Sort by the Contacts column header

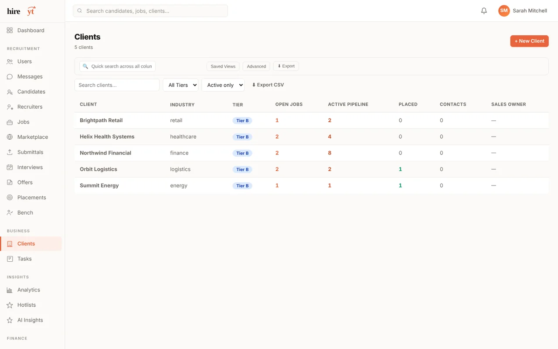(453, 104)
